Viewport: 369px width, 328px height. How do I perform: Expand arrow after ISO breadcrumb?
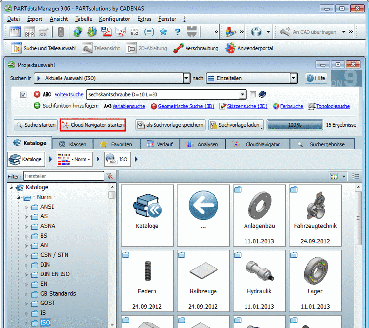[x=136, y=159]
